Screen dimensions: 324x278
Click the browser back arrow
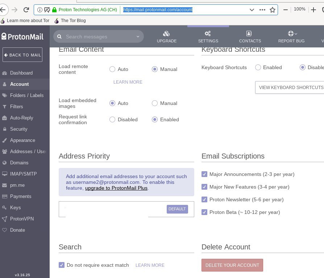click(x=3, y=9)
